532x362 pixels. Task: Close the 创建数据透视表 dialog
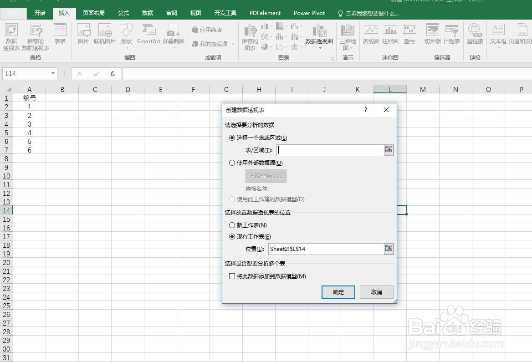[386, 110]
